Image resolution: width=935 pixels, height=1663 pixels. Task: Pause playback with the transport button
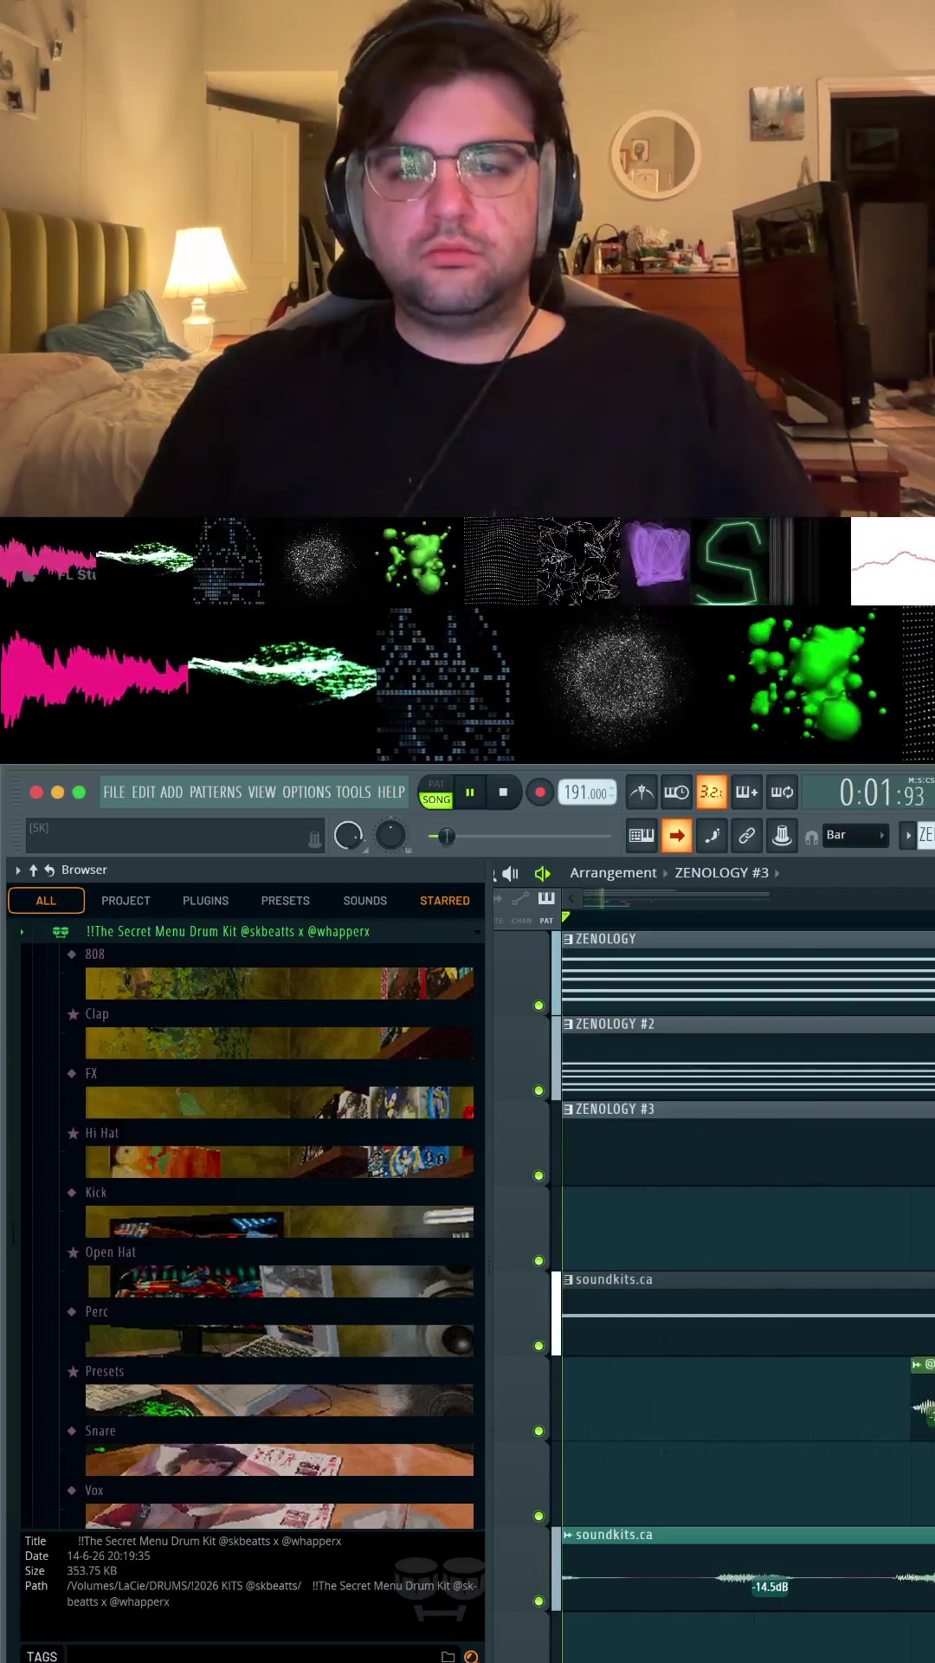[470, 792]
